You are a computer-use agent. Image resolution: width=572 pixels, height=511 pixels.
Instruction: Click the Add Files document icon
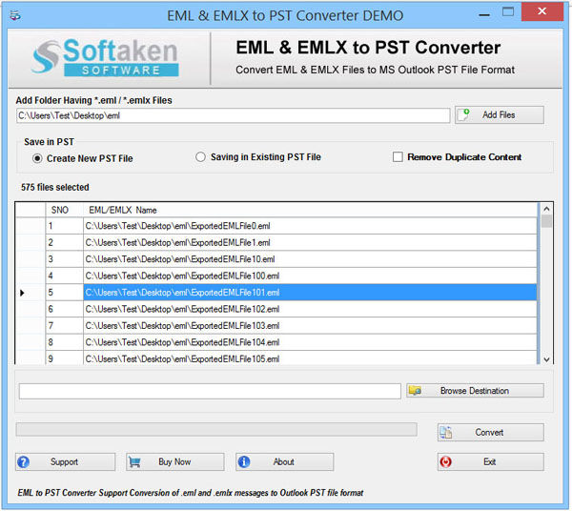463,114
